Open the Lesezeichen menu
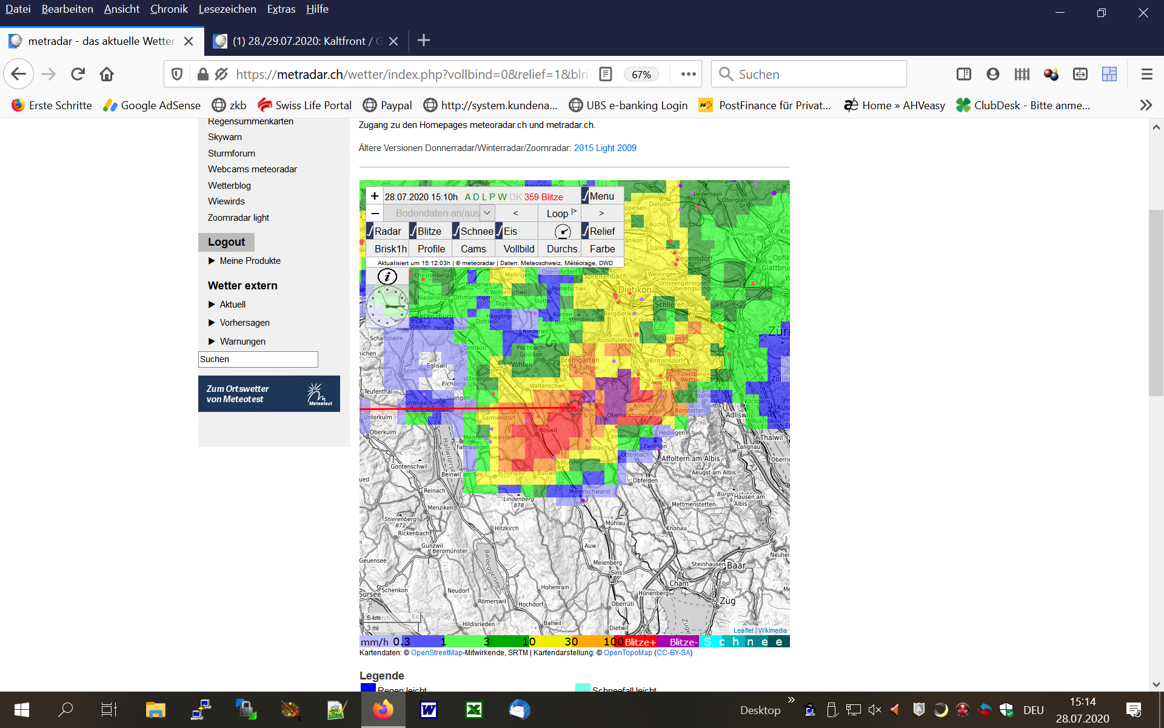 [227, 9]
